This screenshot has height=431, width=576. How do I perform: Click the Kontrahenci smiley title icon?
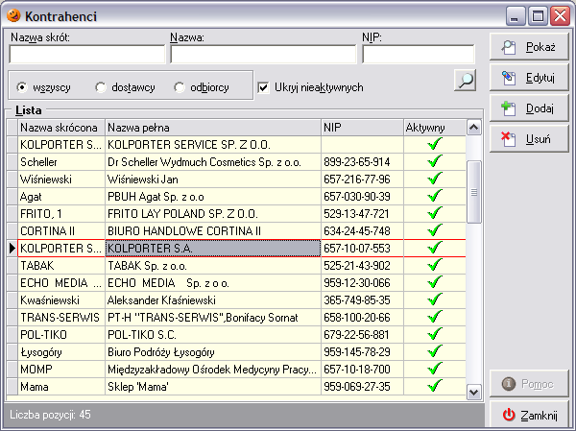pyautogui.click(x=13, y=15)
